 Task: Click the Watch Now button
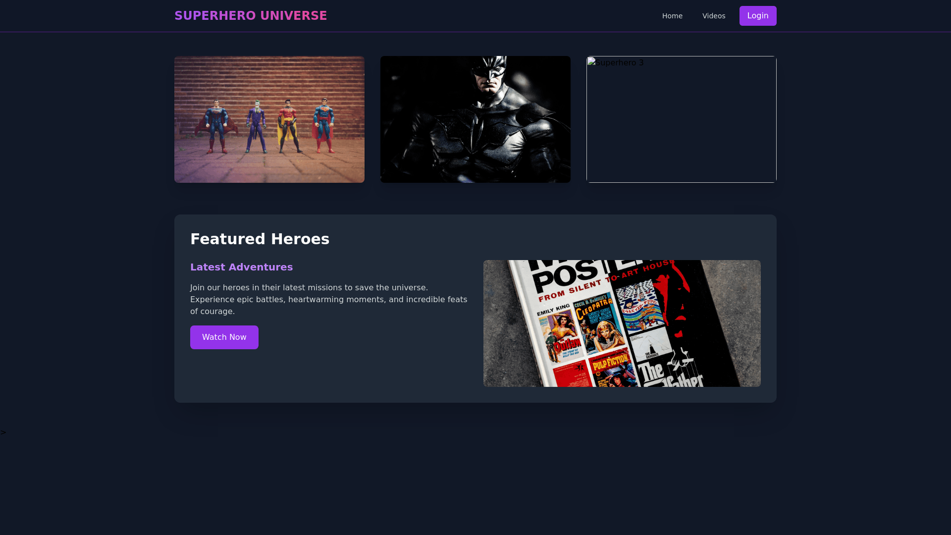click(x=224, y=337)
